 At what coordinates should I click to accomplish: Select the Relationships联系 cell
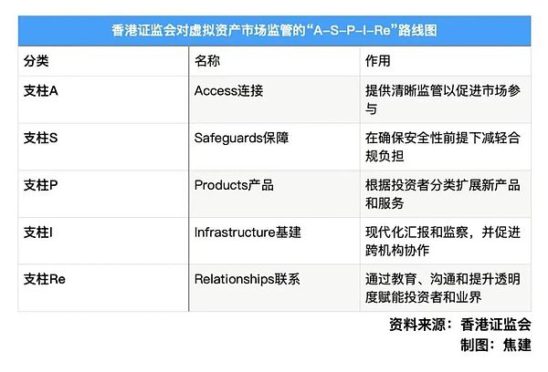coord(248,280)
